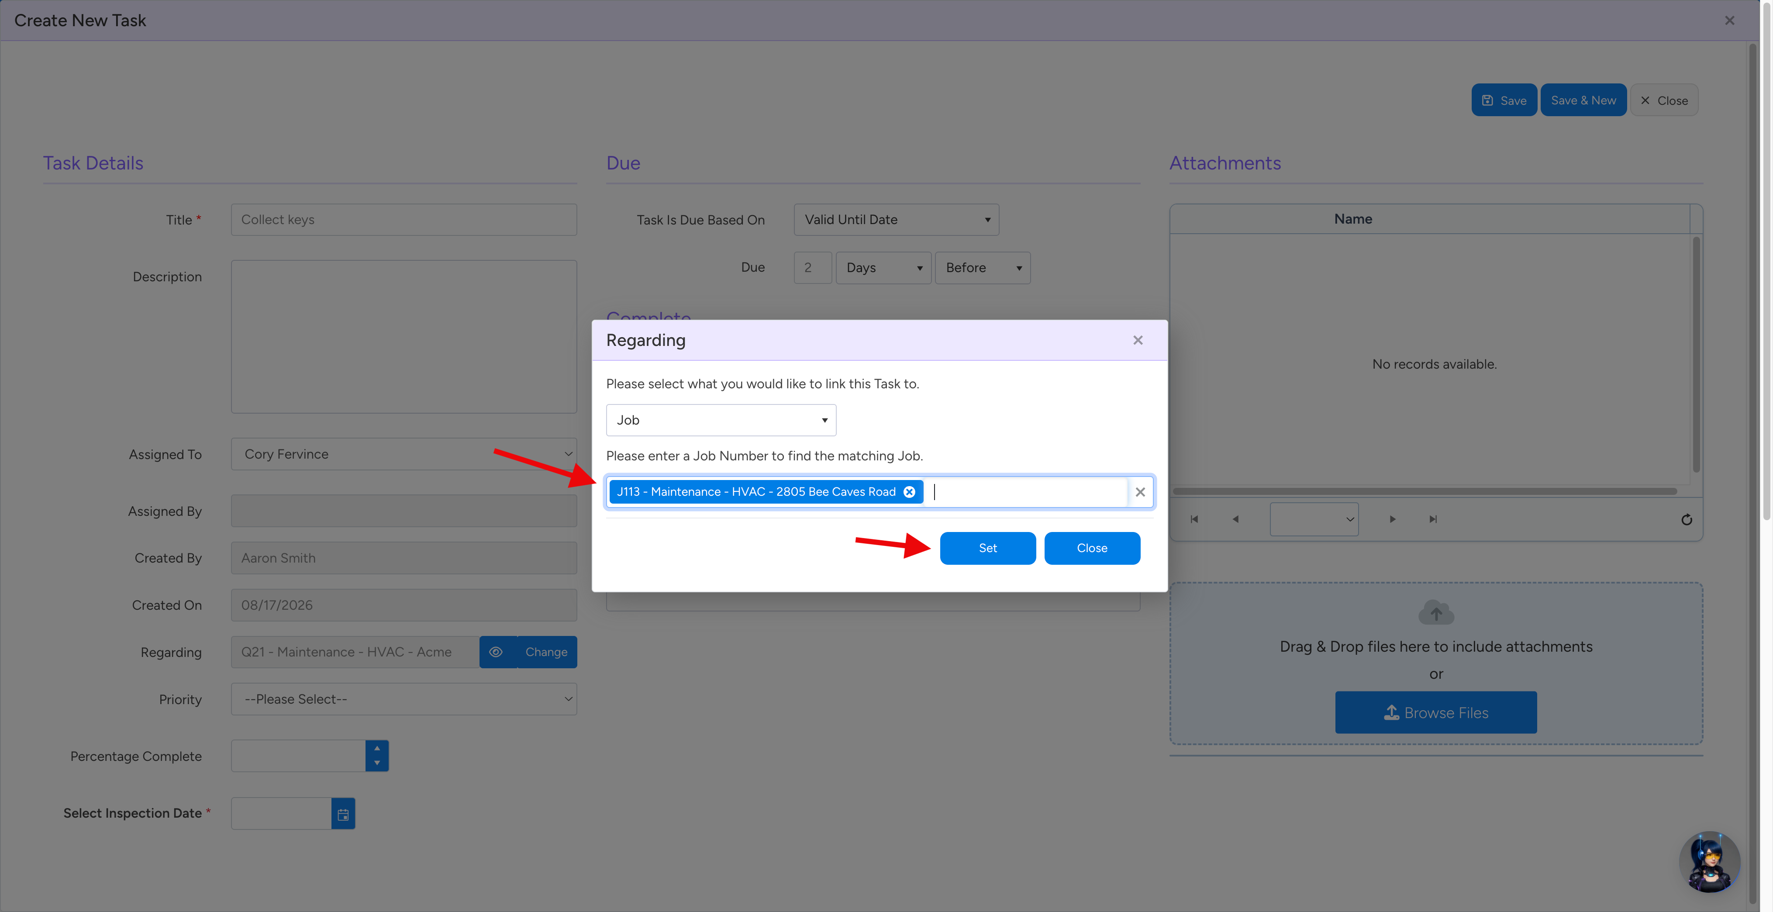1773x912 pixels.
Task: Open the Valid Until Date dropdown
Action: tap(896, 220)
